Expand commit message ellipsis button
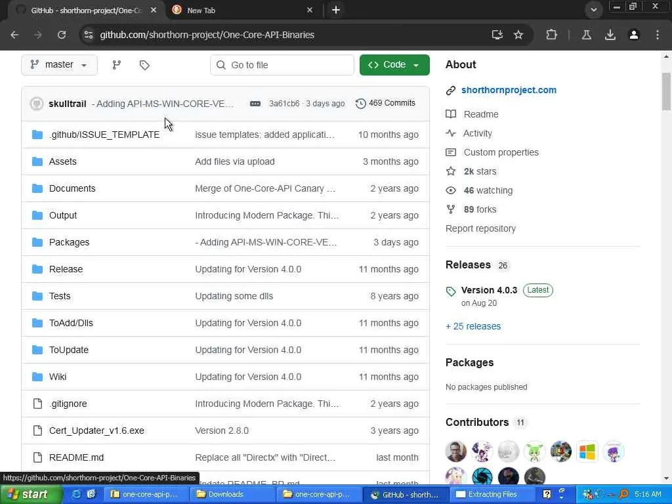 pyautogui.click(x=255, y=104)
